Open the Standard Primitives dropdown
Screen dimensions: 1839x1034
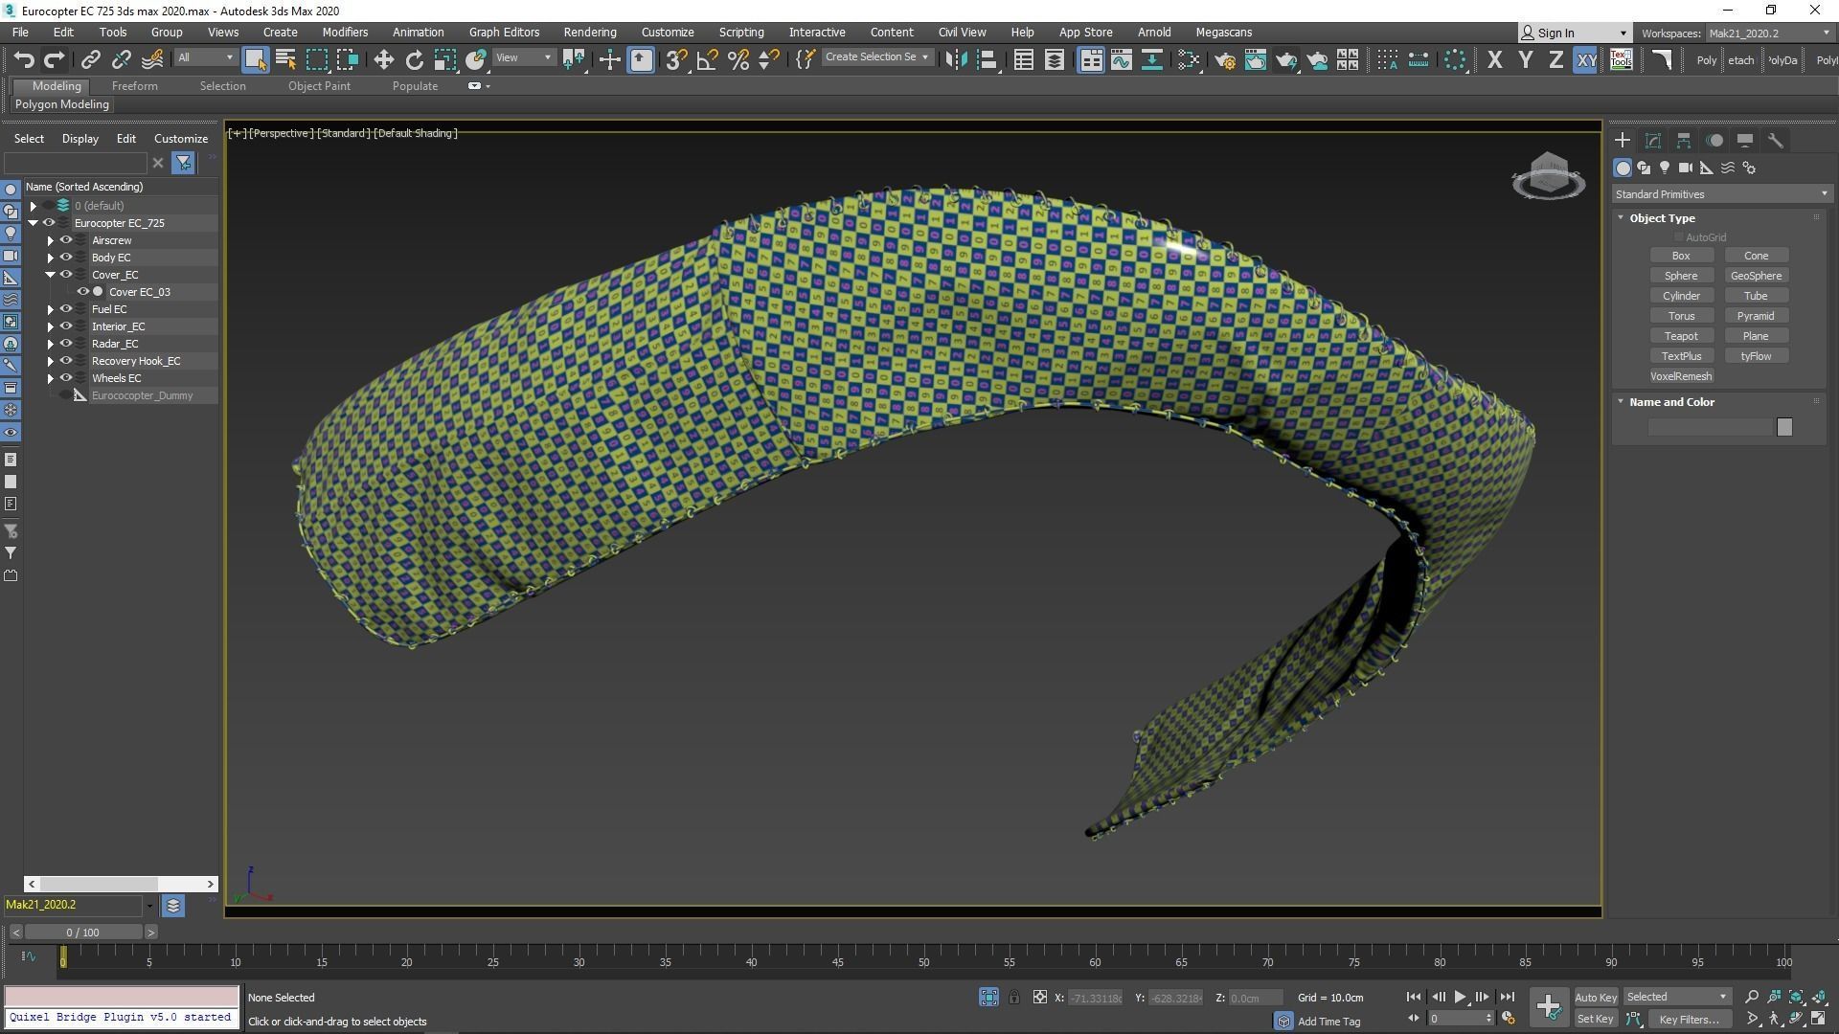click(x=1721, y=194)
